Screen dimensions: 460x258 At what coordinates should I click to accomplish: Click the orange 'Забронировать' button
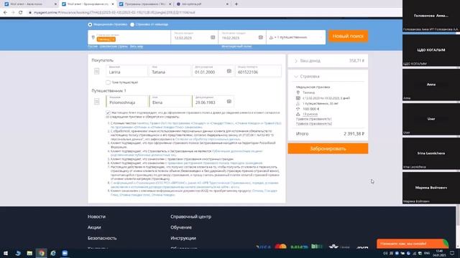328,148
